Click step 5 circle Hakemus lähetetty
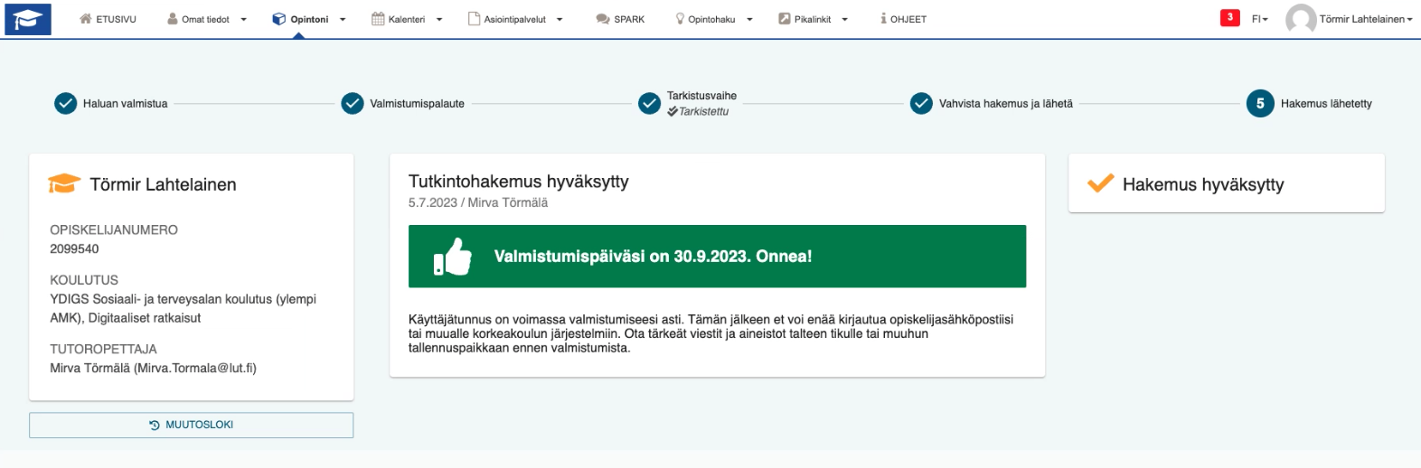 (1260, 104)
